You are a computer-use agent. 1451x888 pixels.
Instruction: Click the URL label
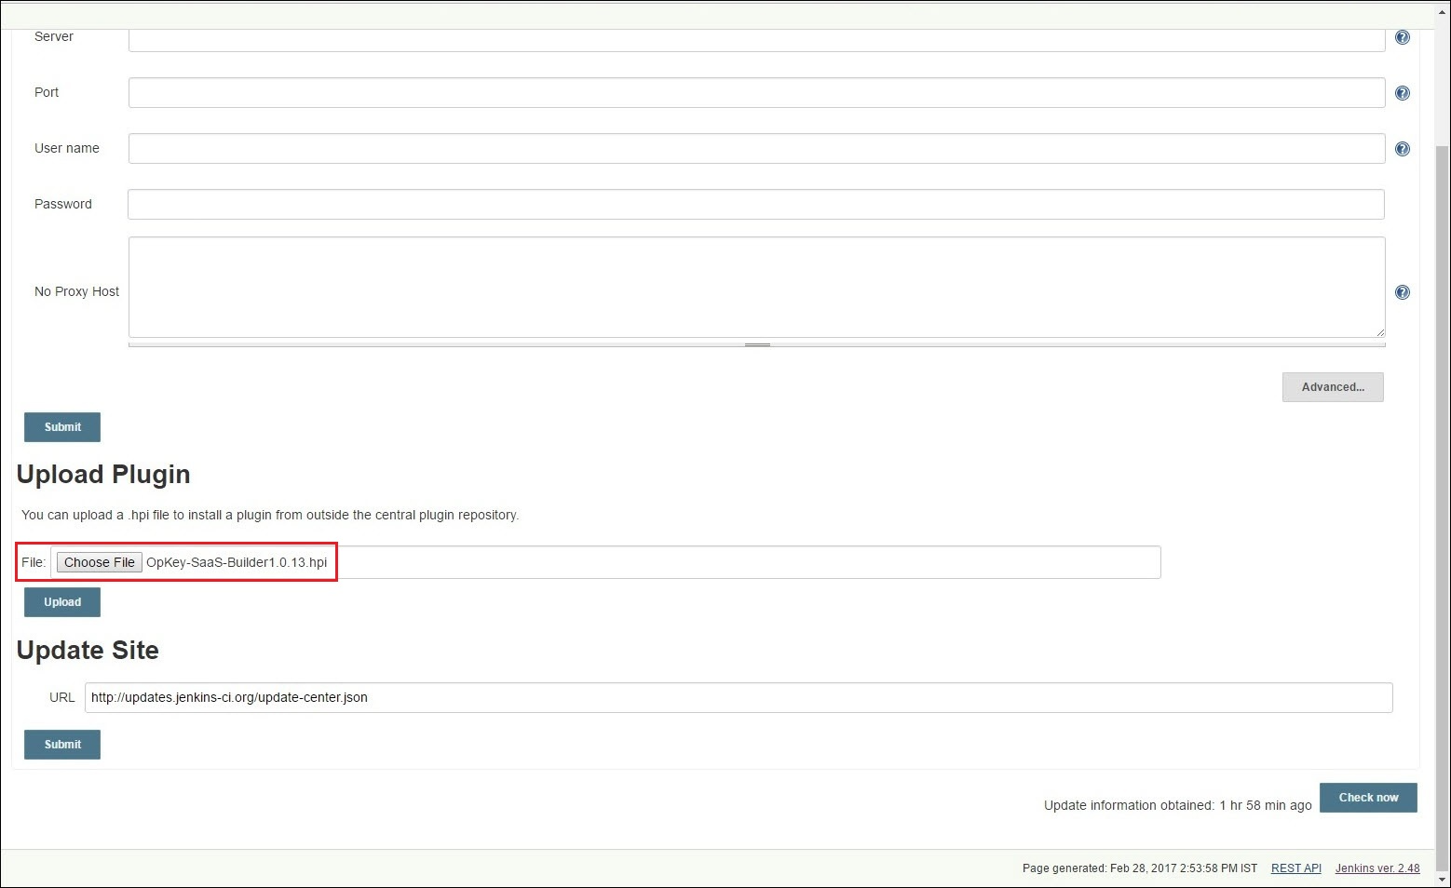tap(62, 698)
